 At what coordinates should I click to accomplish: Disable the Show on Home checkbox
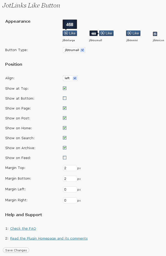64,128
